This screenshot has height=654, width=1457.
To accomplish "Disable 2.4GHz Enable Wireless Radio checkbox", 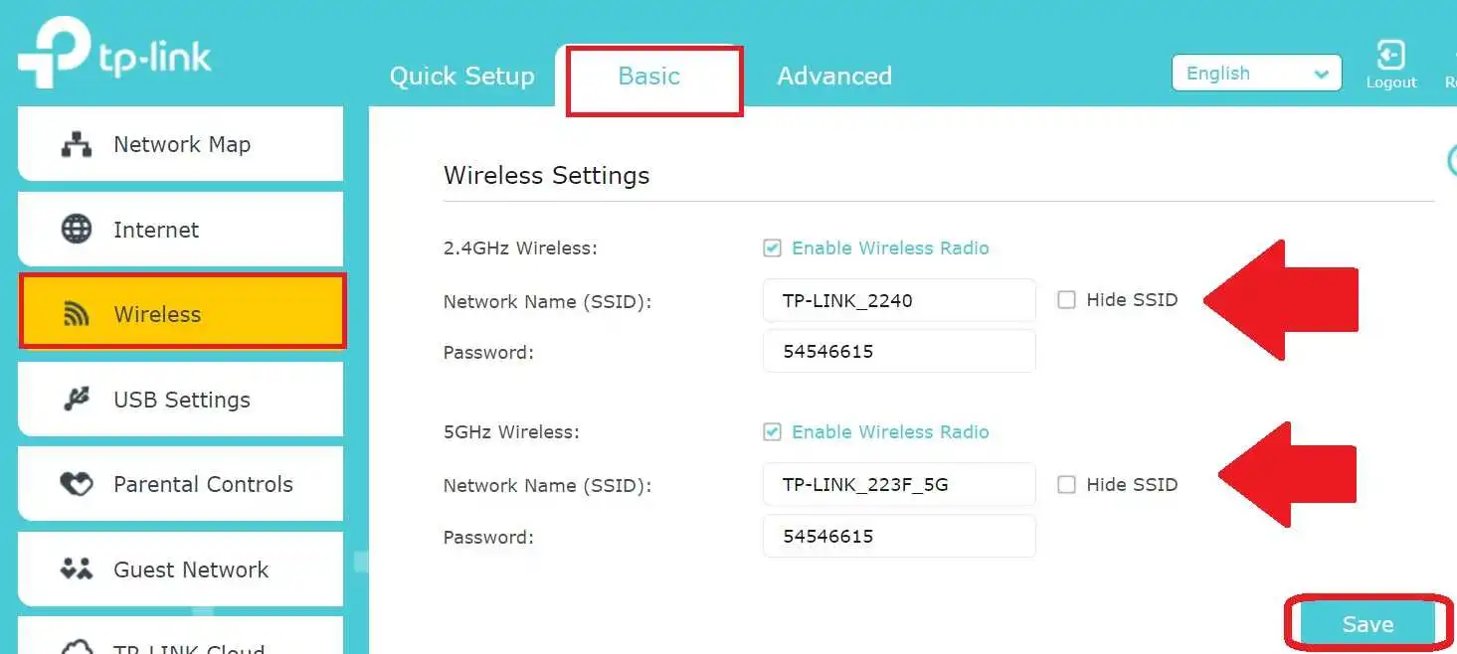I will 772,248.
